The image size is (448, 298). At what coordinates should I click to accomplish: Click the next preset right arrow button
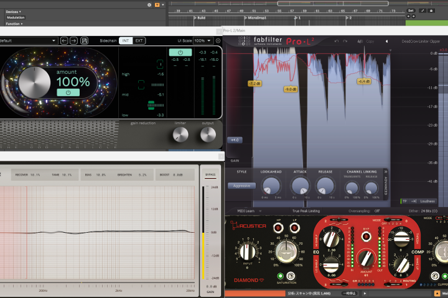point(73,41)
